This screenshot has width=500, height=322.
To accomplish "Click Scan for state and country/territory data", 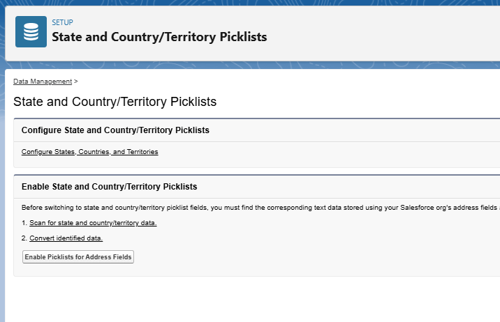I will 93,223.
